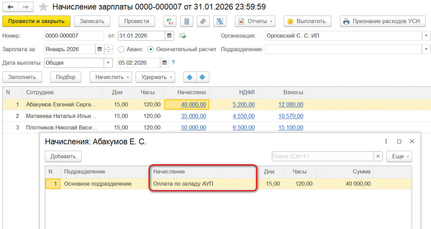This screenshot has width=431, height=229.
Task: Open НДФЛ amount 5 200,00 link
Action: [x=244, y=104]
